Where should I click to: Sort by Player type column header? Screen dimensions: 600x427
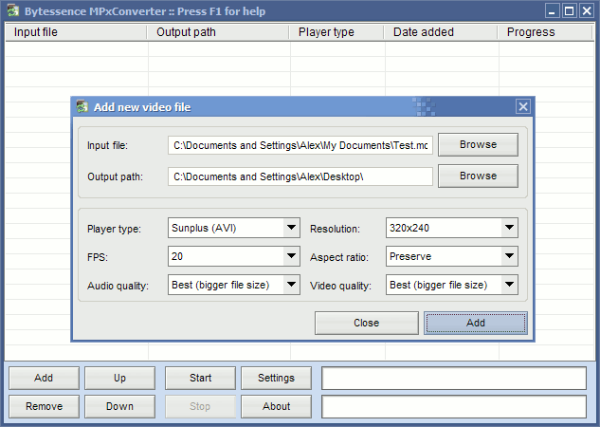tap(336, 32)
